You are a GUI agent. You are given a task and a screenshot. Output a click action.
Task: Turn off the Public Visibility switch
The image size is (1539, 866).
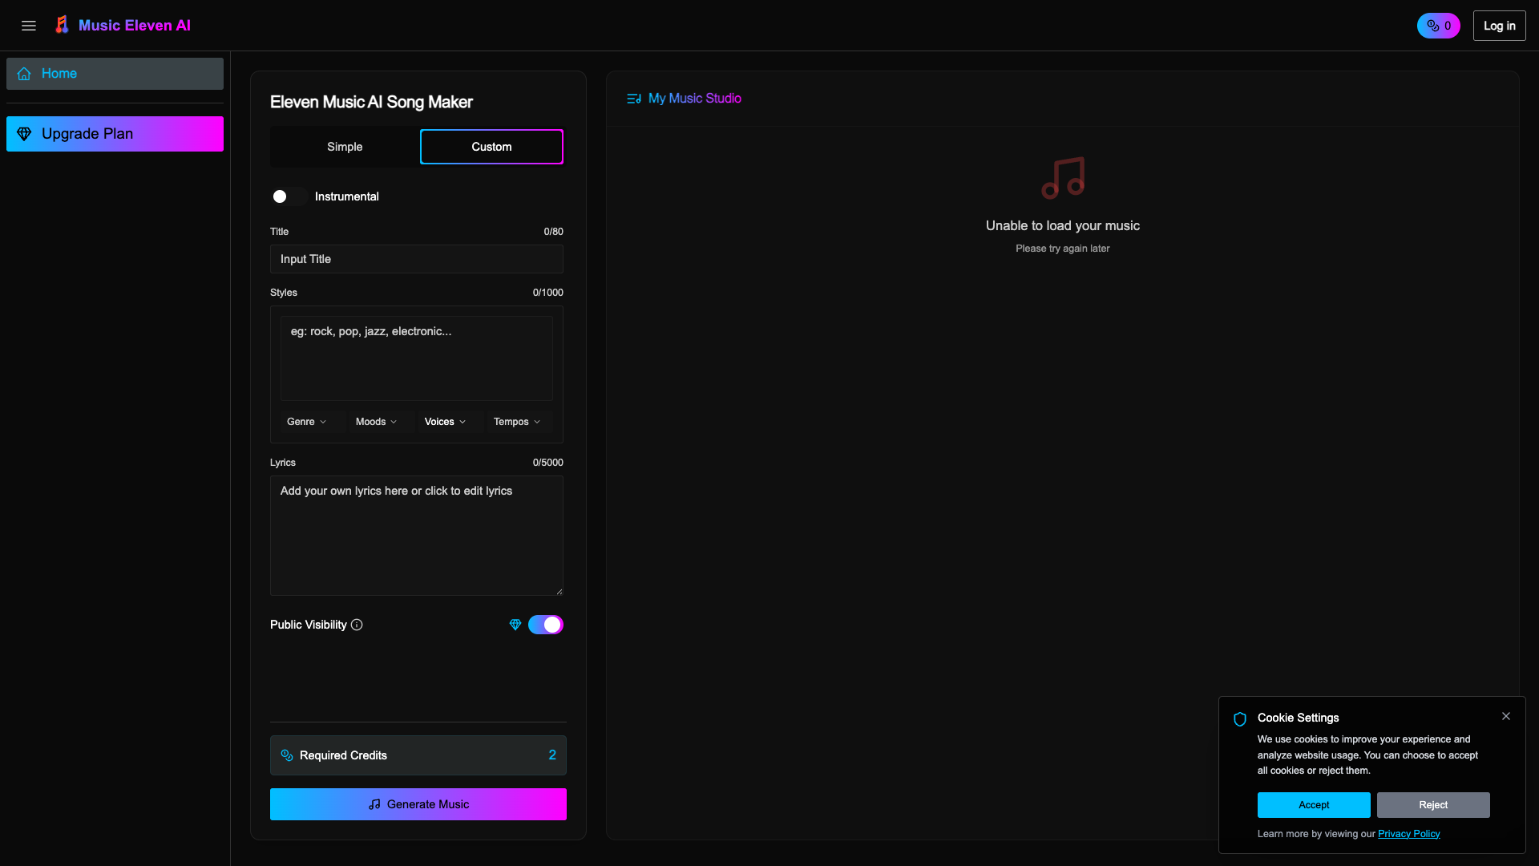(x=546, y=625)
